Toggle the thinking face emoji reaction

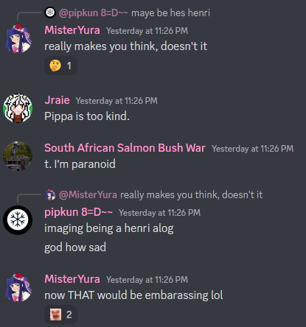(60, 66)
